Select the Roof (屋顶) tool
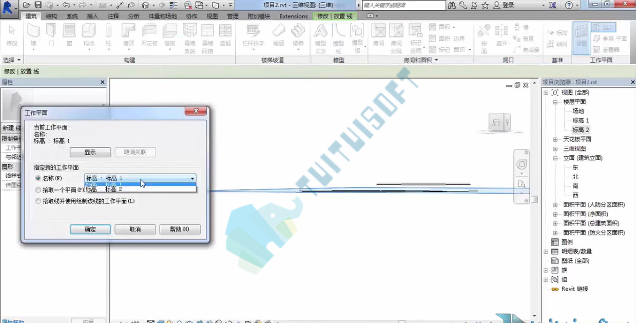This screenshot has width=636, height=323. 128,36
